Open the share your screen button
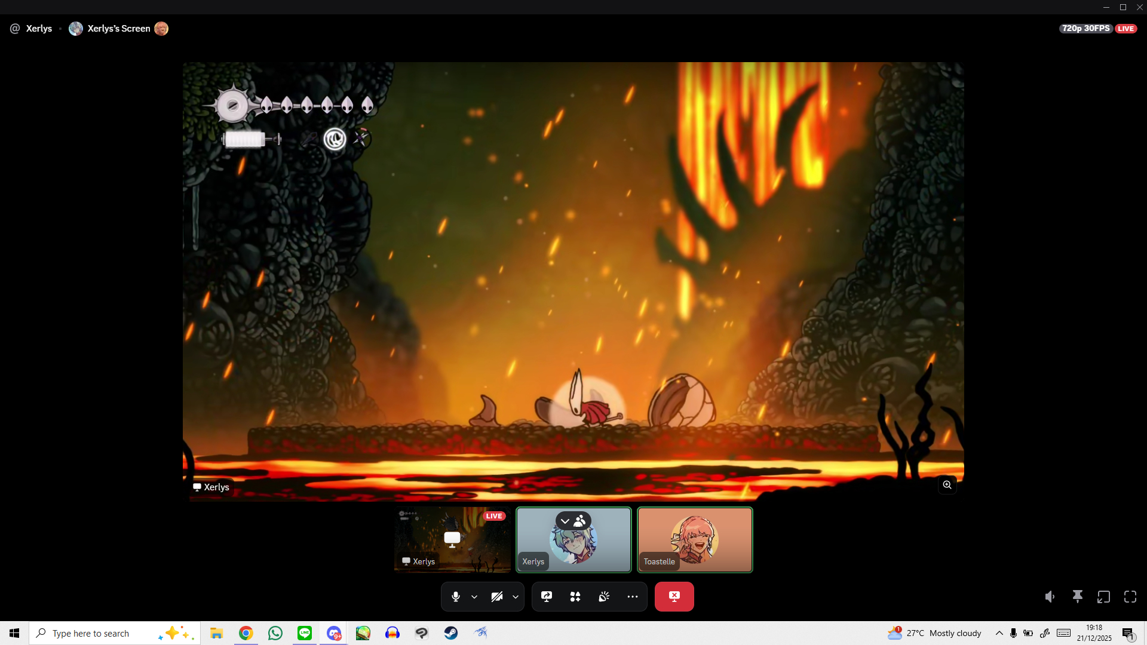The width and height of the screenshot is (1147, 645). (x=546, y=597)
